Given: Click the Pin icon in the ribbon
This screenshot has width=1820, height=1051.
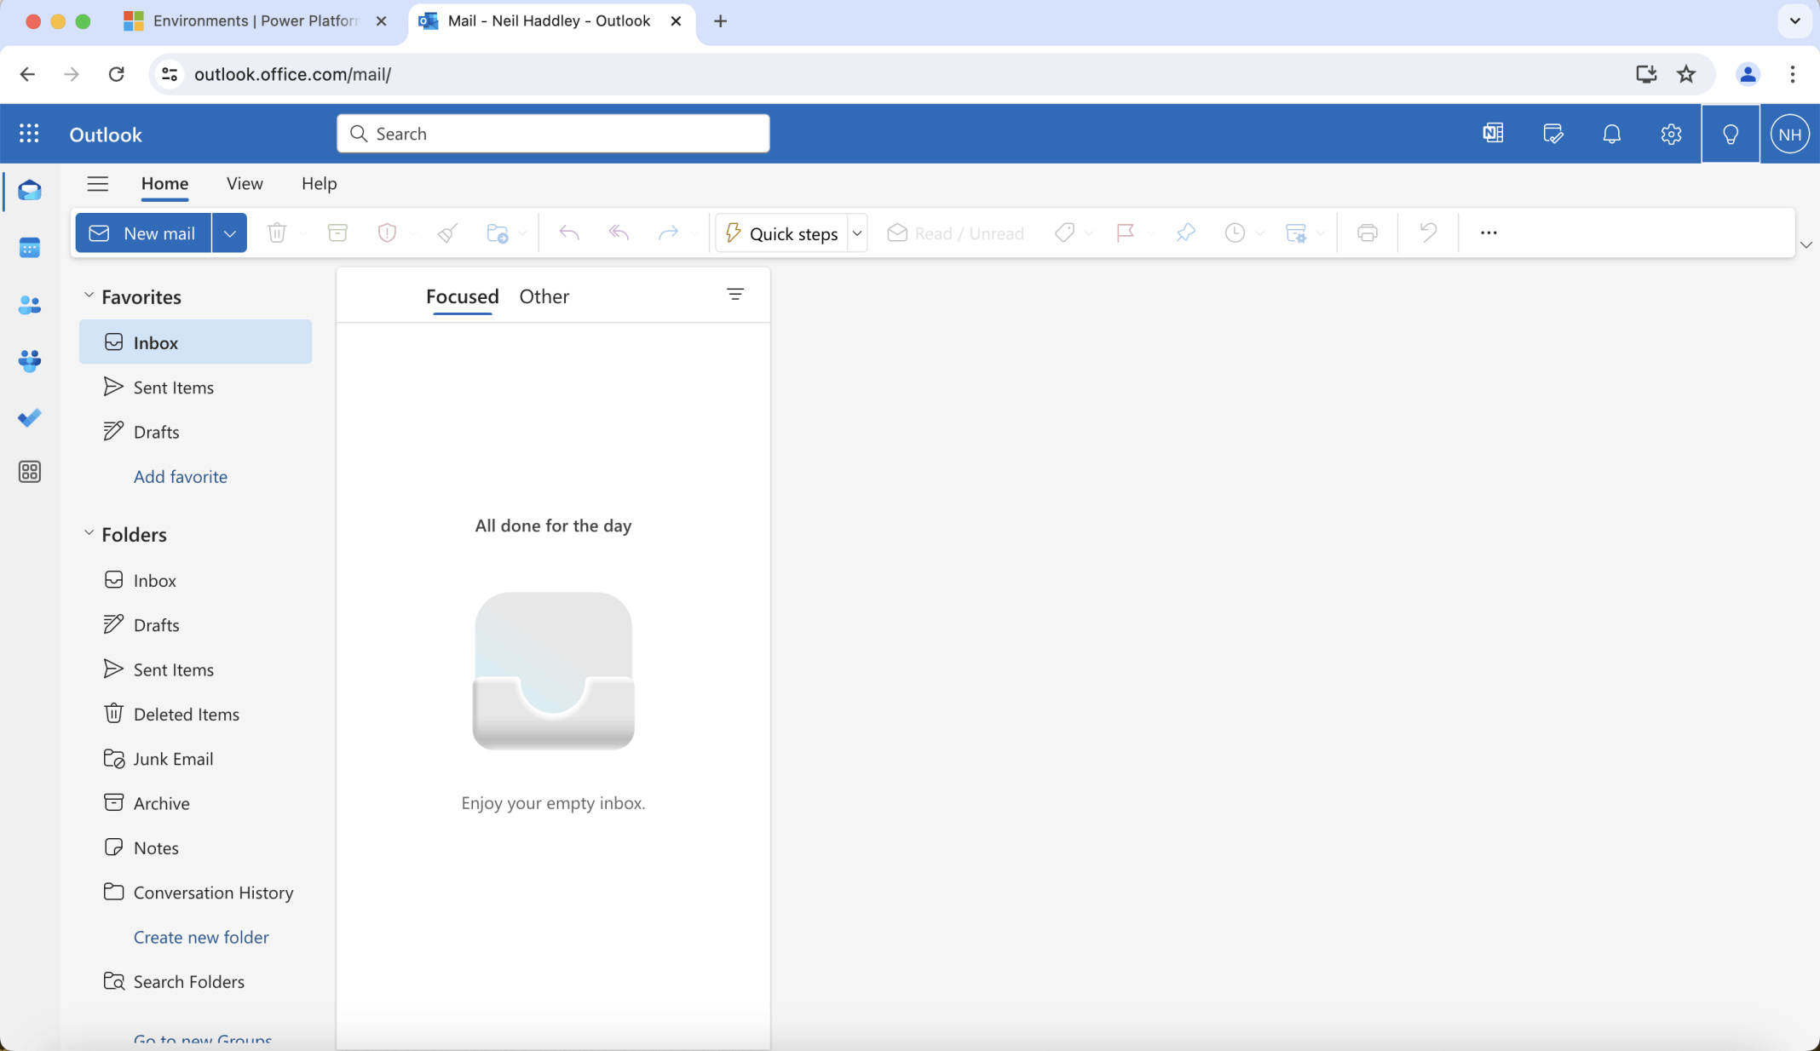Looking at the screenshot, I should tap(1185, 233).
